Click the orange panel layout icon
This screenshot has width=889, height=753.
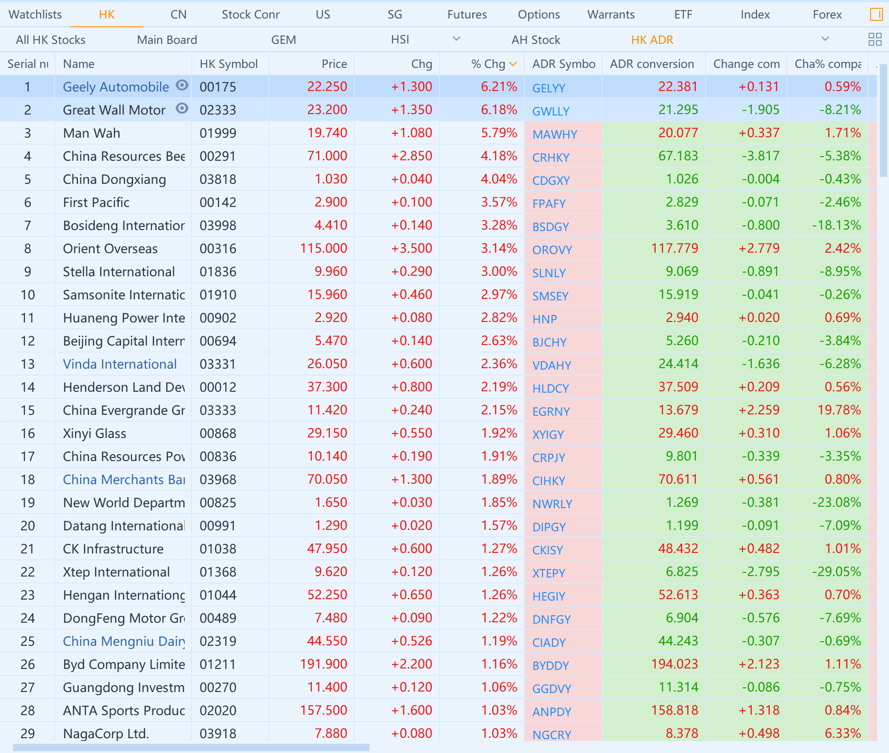point(876,14)
